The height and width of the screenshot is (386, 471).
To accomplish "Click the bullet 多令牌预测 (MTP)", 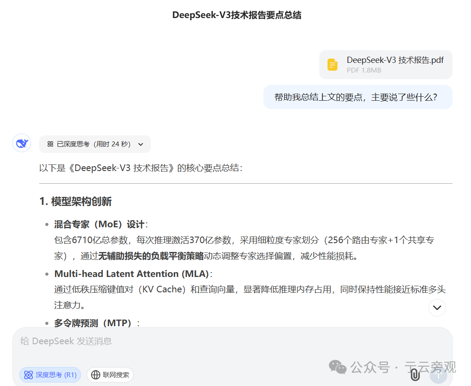I will tap(97, 323).
